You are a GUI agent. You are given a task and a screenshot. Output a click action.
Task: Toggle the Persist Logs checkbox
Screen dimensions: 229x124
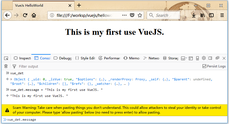[204, 66]
